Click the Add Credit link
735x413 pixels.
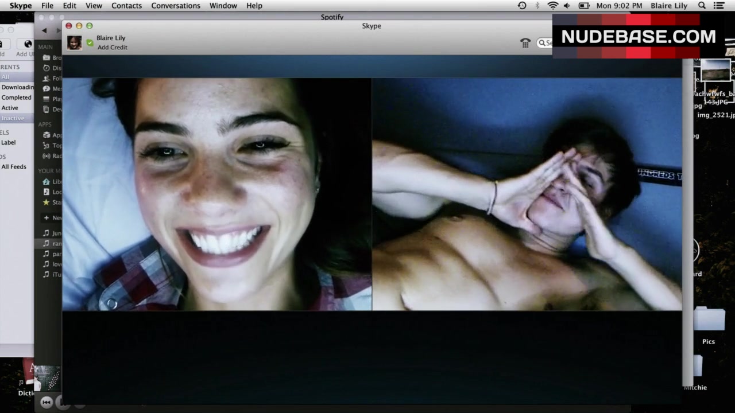tap(112, 48)
